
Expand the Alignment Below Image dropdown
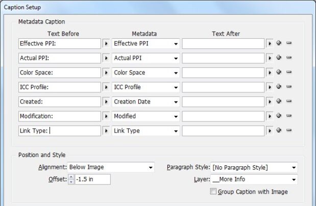pos(111,167)
